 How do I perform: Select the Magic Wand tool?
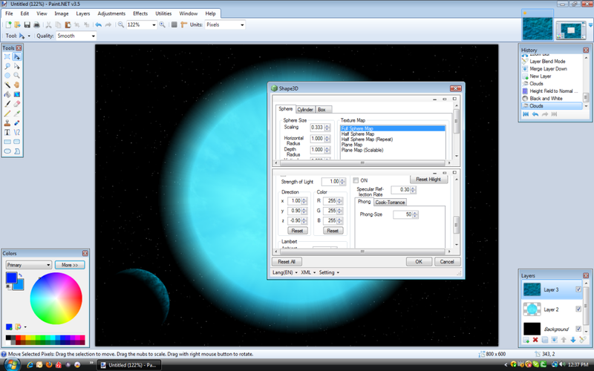click(7, 85)
